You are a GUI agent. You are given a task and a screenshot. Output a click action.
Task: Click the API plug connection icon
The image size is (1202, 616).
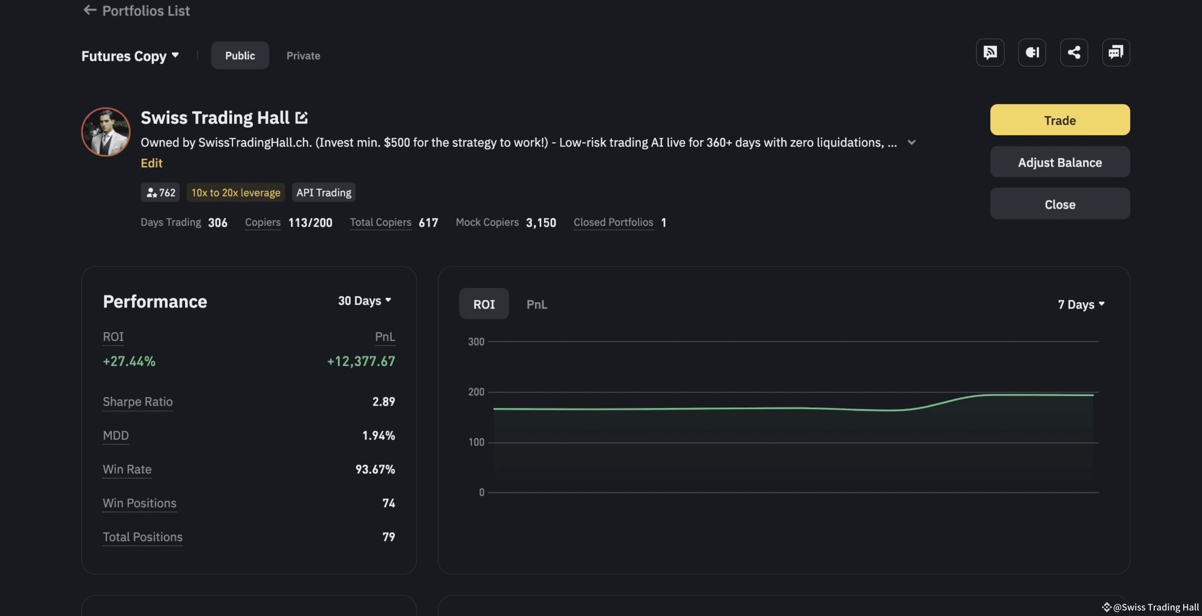point(1032,52)
